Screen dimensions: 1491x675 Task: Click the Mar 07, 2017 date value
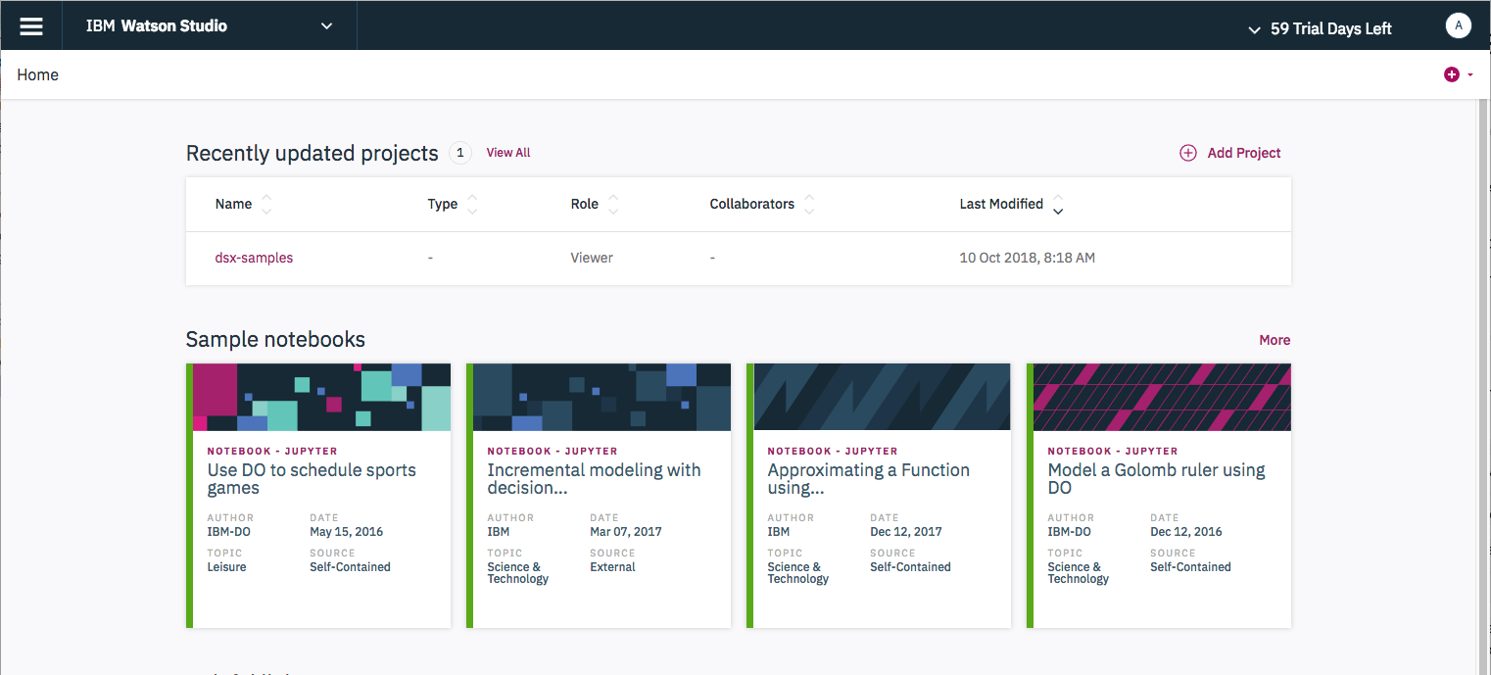point(626,532)
